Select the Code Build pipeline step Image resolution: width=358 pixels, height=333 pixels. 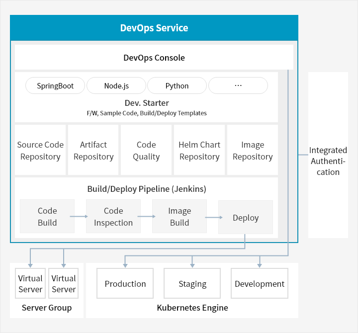47,217
